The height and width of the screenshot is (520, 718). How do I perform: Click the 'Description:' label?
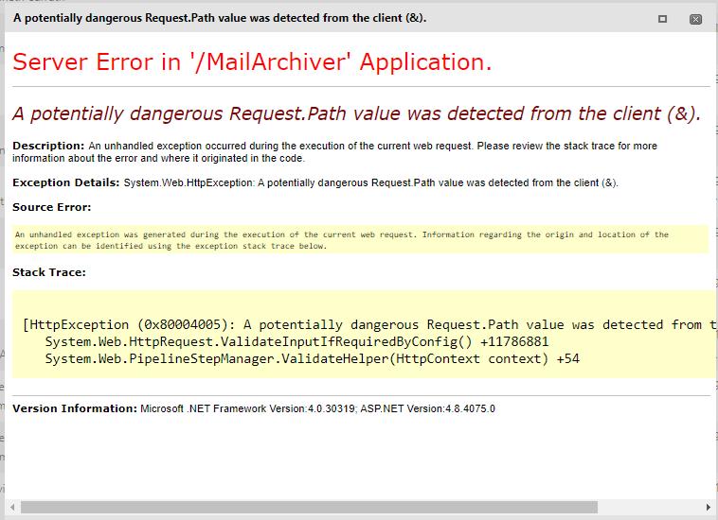tap(48, 146)
